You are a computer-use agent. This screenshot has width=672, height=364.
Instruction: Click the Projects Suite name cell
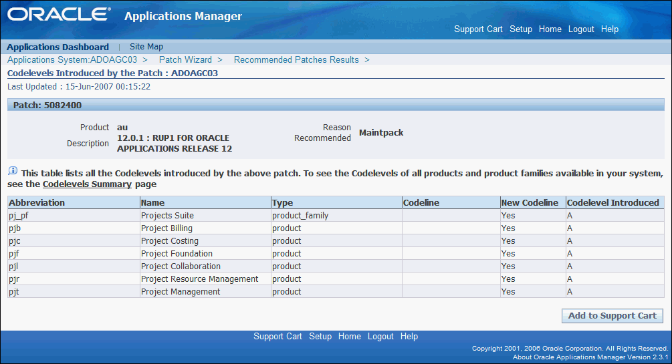pos(206,216)
